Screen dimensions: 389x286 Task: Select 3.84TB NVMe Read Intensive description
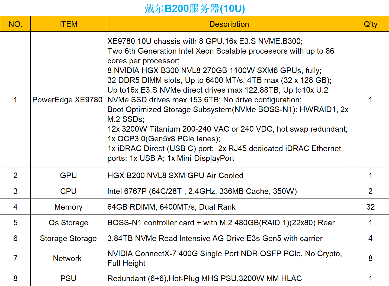click(x=229, y=238)
